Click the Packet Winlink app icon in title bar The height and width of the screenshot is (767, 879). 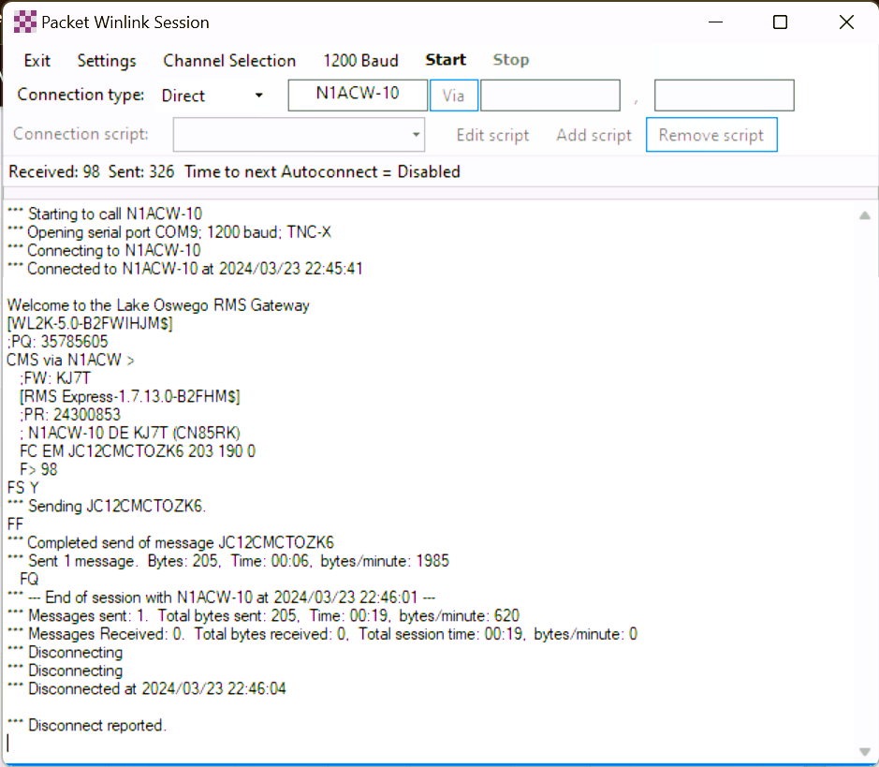[24, 22]
